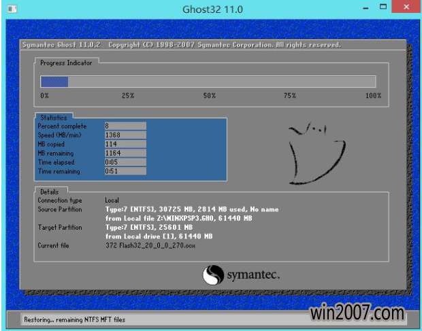Click the Time remaining label
The width and height of the screenshot is (422, 331).
point(59,171)
